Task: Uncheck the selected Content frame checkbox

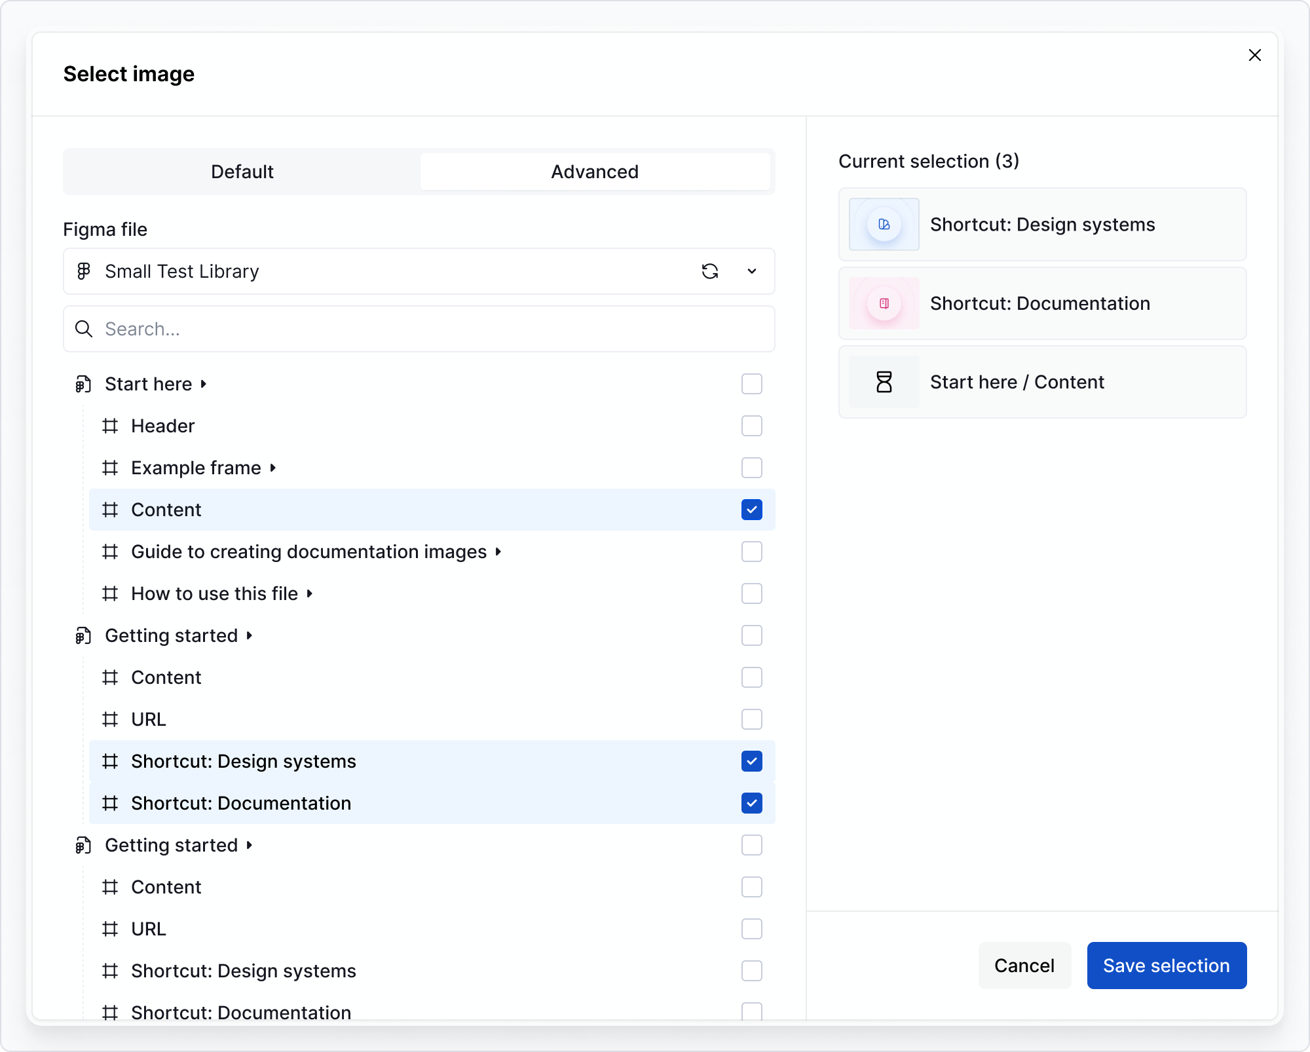Action: 751,510
